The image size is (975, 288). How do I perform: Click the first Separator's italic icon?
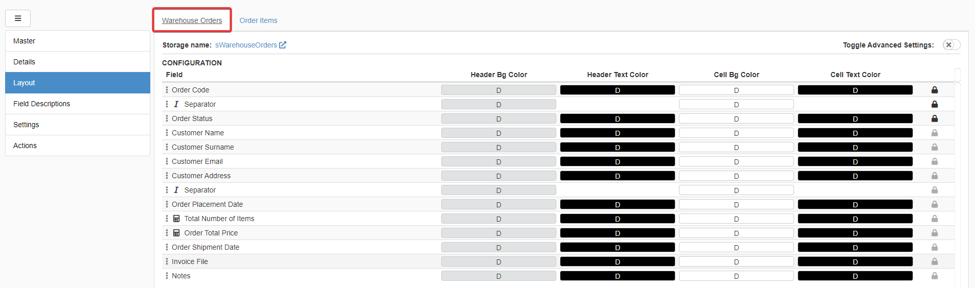click(176, 104)
